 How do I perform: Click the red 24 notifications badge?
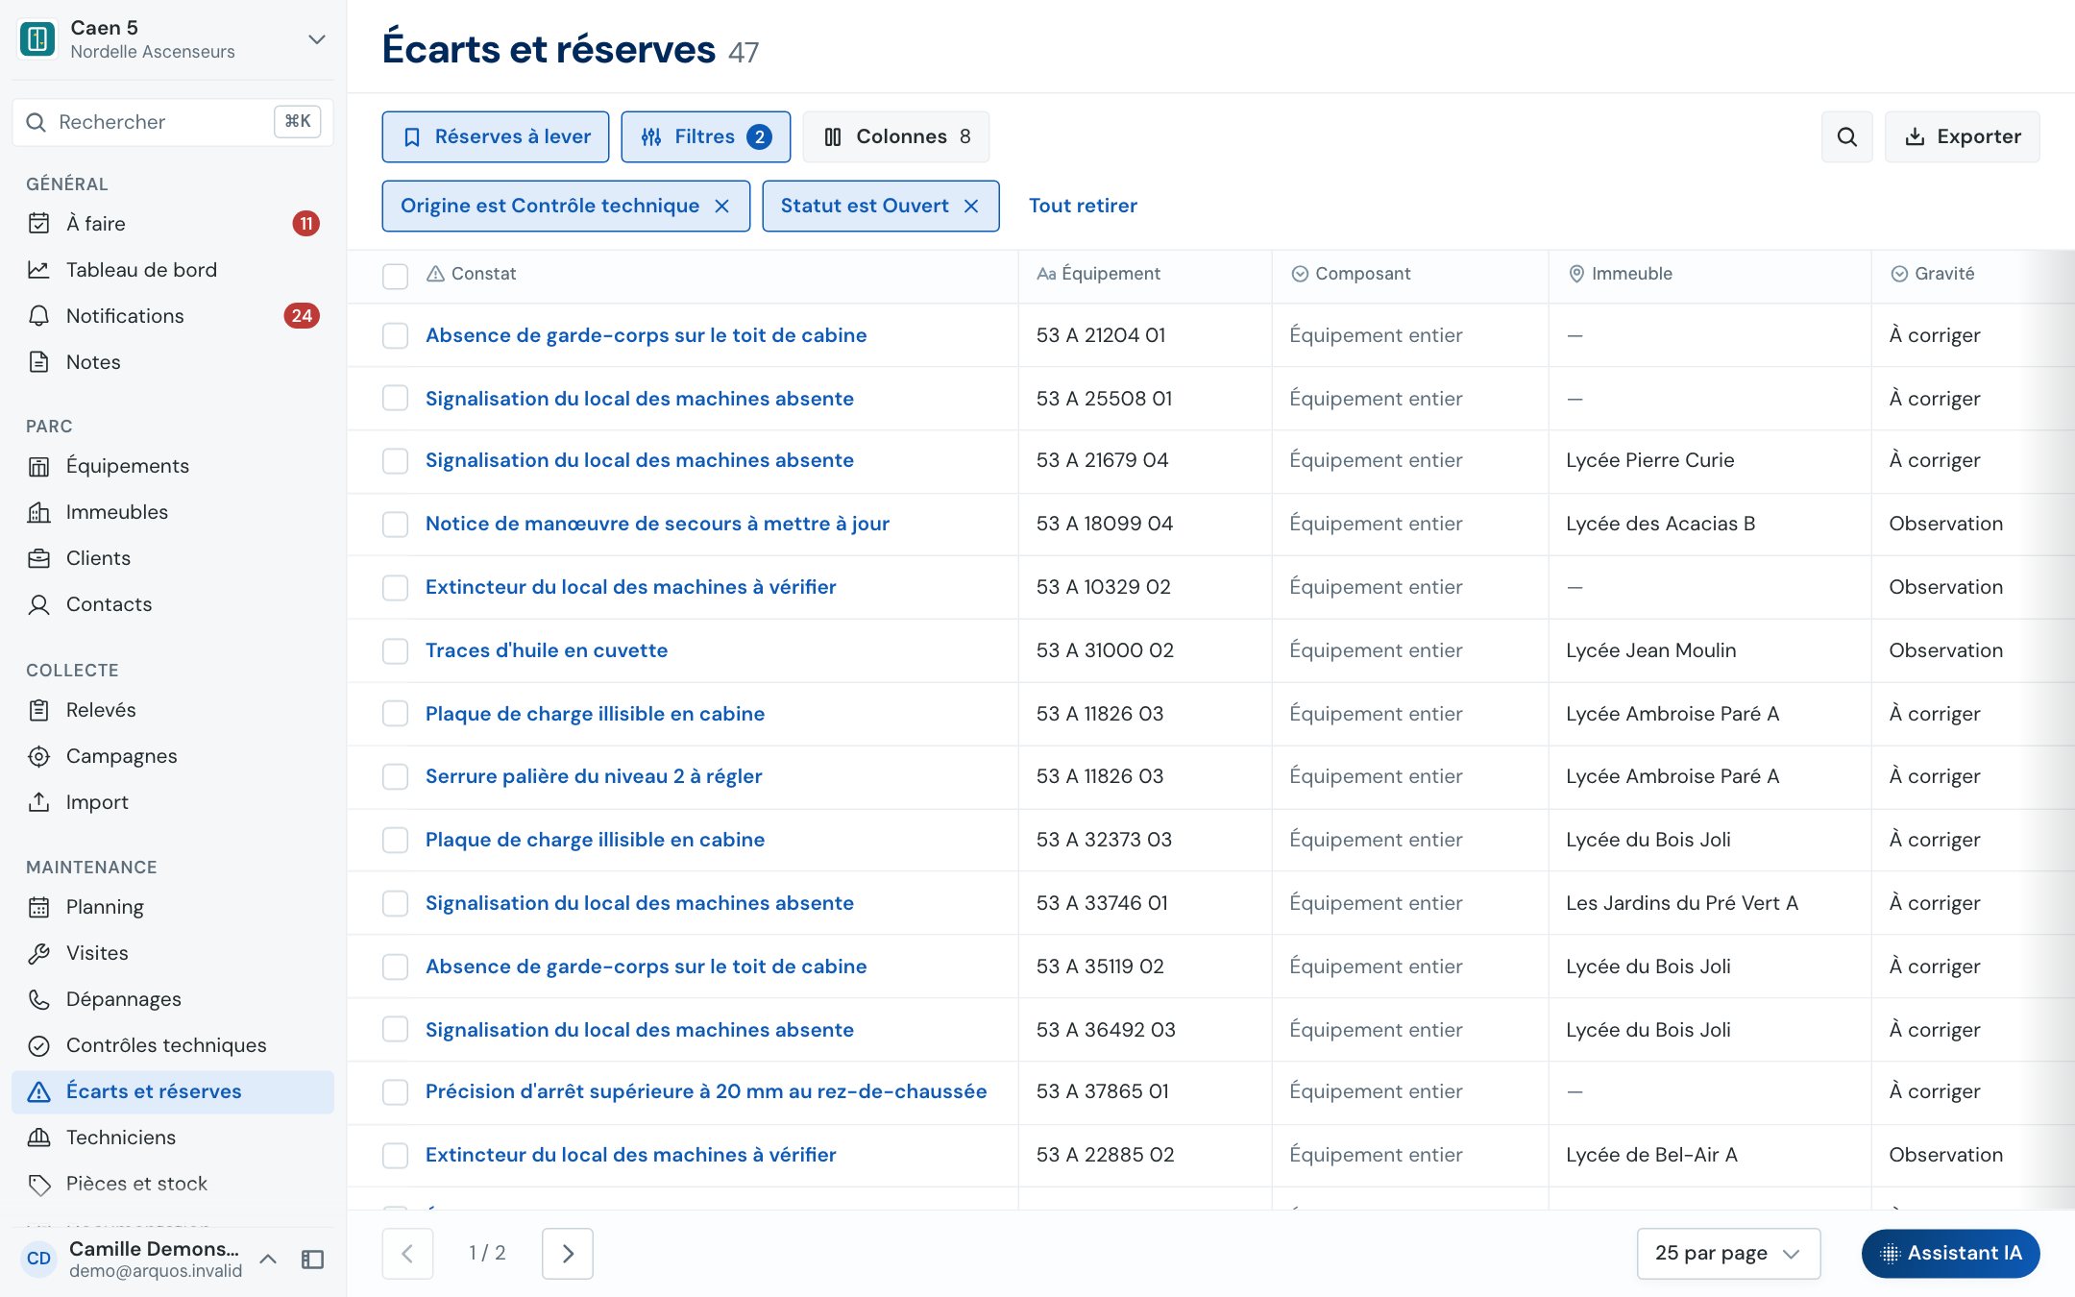302,316
